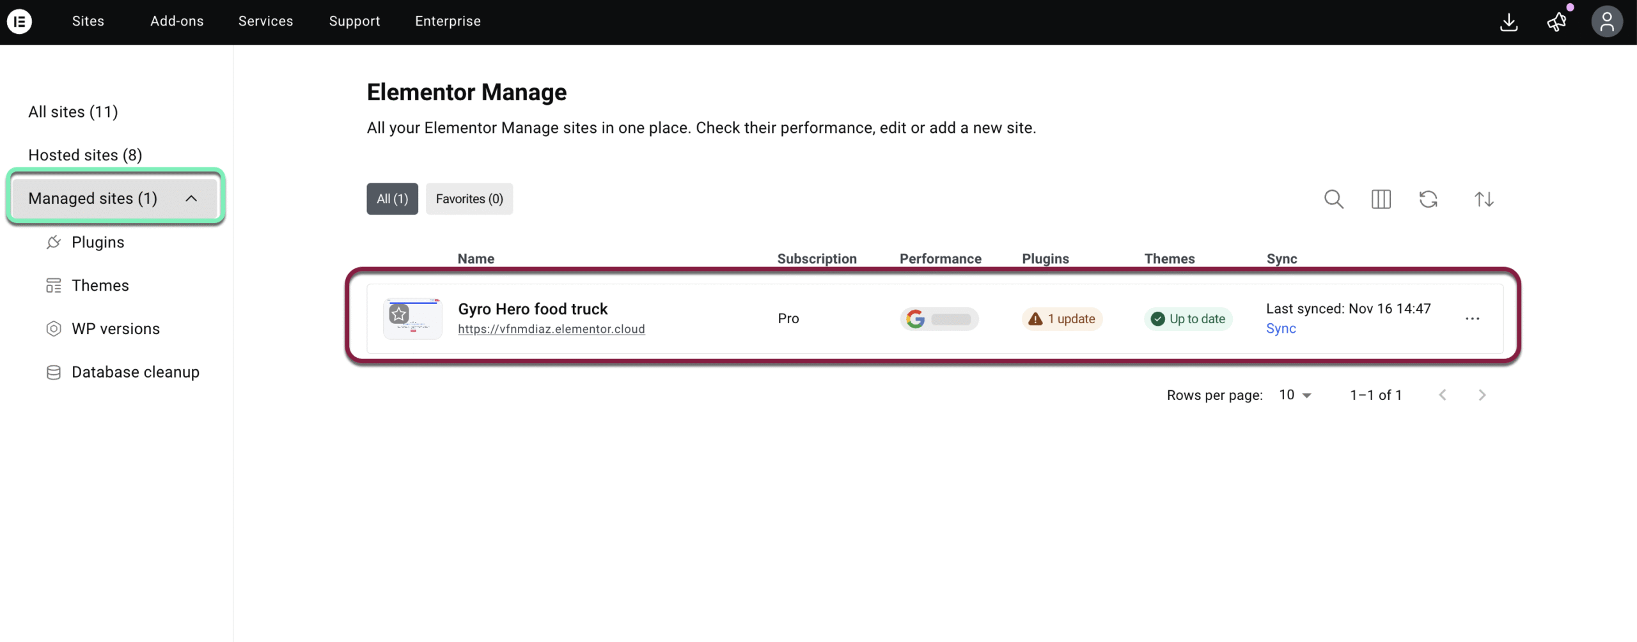Open the Add-ons menu
Viewport: 1637px width, 642px height.
click(176, 21)
